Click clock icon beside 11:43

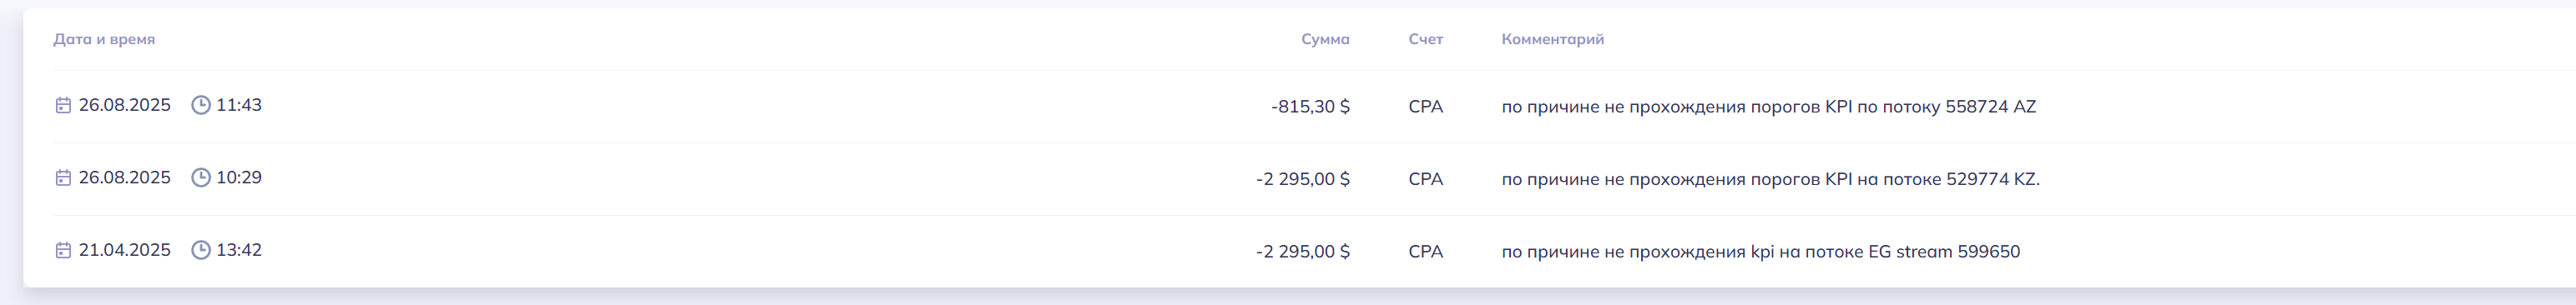point(201,105)
